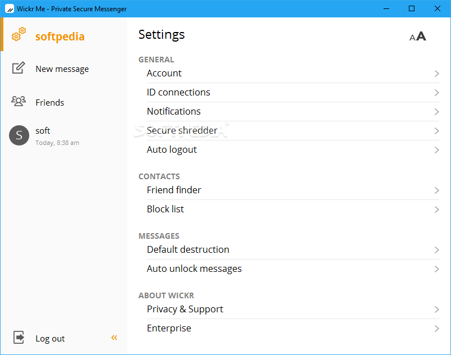Start a New message
This screenshot has height=355, width=451.
coord(62,69)
